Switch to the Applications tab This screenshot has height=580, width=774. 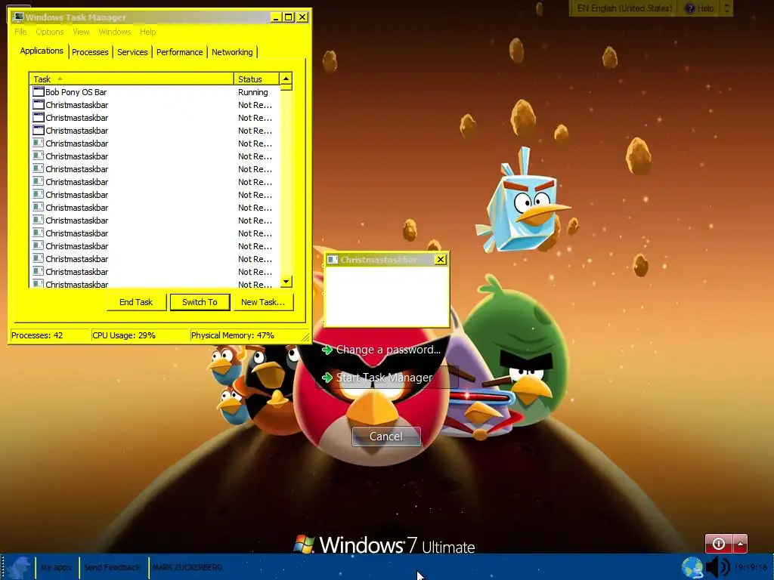pos(42,51)
